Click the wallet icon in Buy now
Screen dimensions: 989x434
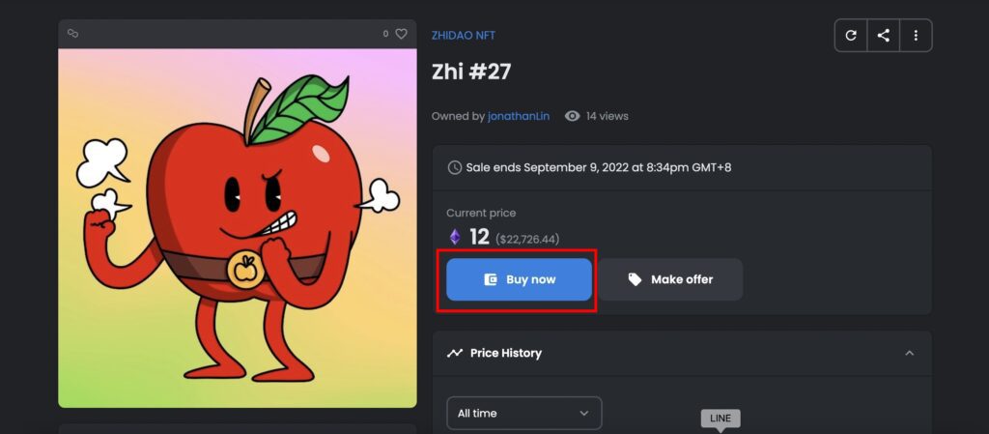point(491,279)
